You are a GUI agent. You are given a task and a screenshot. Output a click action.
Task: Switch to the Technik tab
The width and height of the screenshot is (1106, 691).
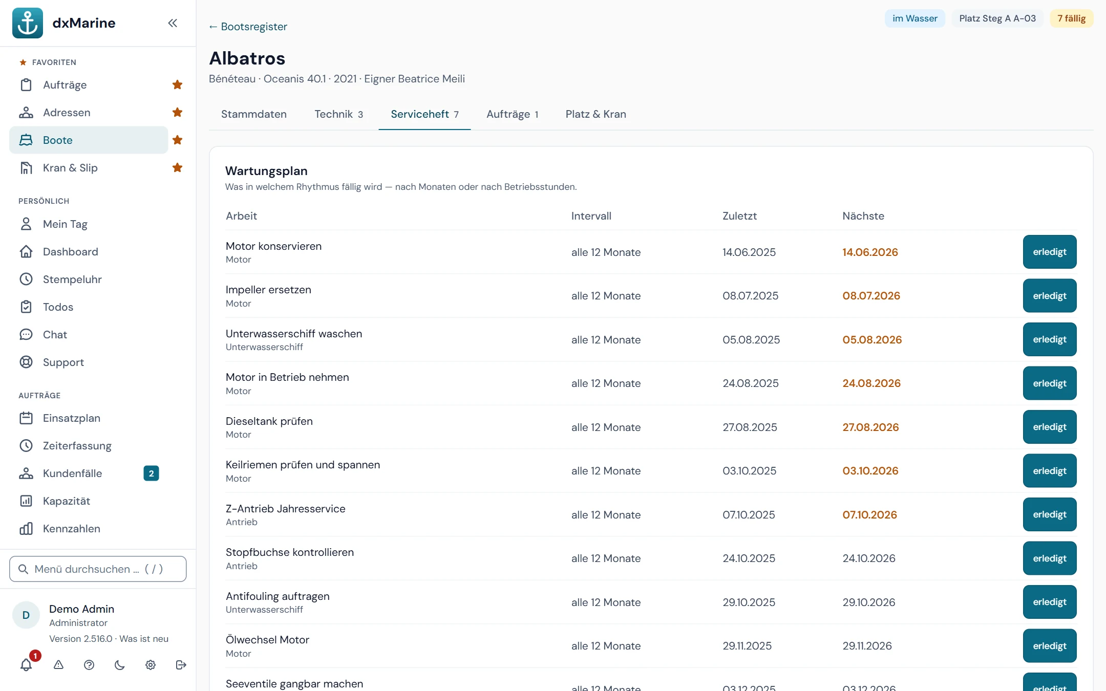point(338,114)
